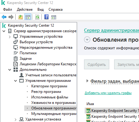
Task: Click the round dropdown arrow beside Обновления heading
Action: click(87, 40)
